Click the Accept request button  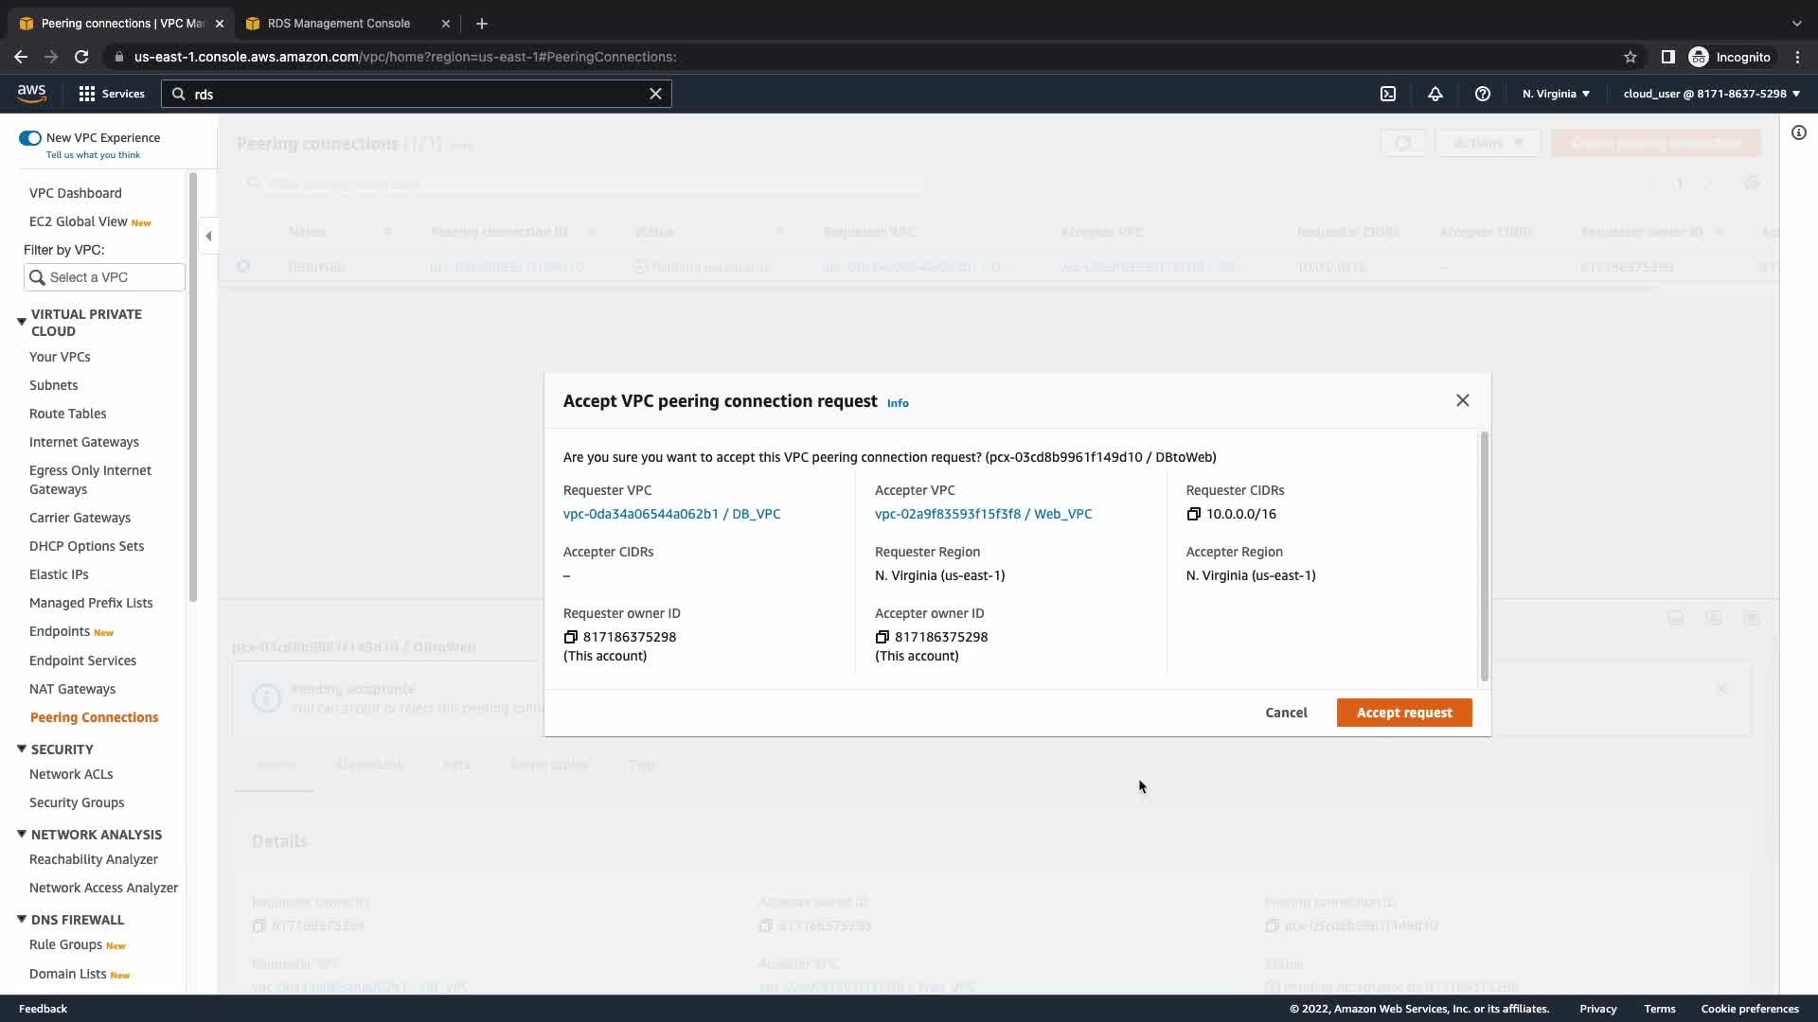tap(1403, 713)
